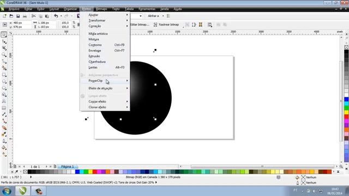The height and width of the screenshot is (196, 349).
Task: Select the Crop tool
Action: coord(4,48)
